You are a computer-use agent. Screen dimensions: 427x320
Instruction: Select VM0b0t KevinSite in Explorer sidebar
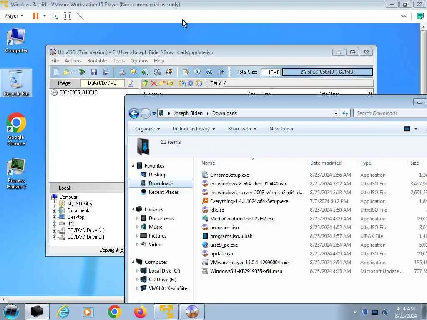pyautogui.click(x=168, y=288)
